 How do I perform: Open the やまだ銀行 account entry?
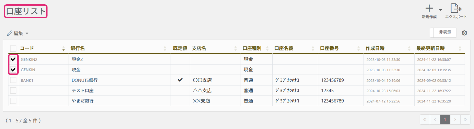[83, 101]
